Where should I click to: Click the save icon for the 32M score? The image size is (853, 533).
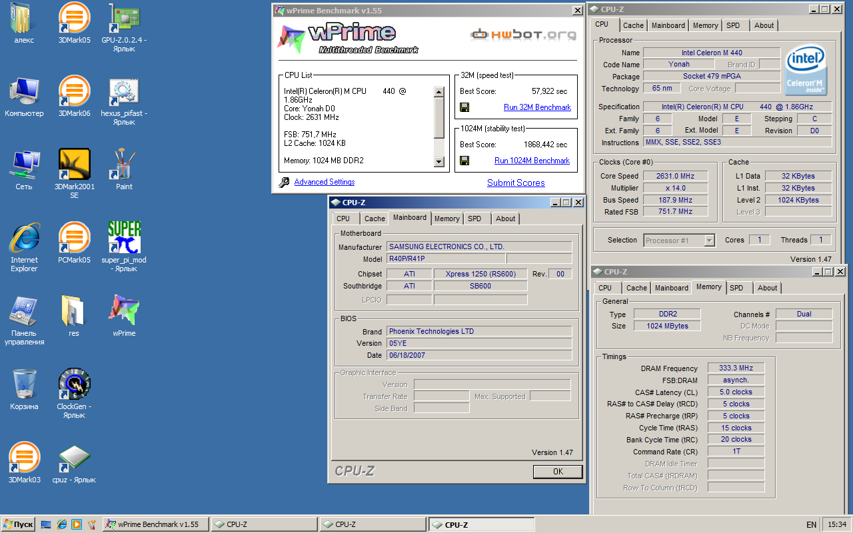pyautogui.click(x=464, y=107)
